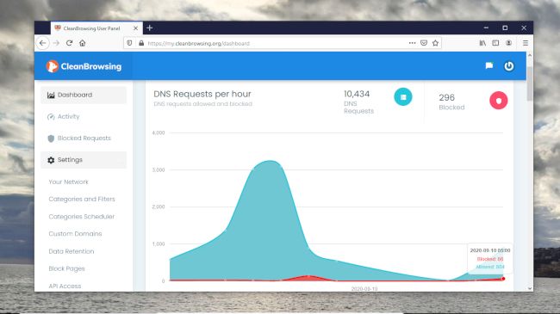Open Block Pages settings
The image size is (560, 314).
(66, 268)
